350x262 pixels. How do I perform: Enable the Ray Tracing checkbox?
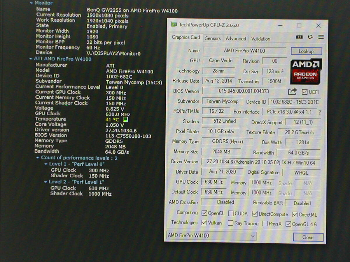click(x=230, y=223)
